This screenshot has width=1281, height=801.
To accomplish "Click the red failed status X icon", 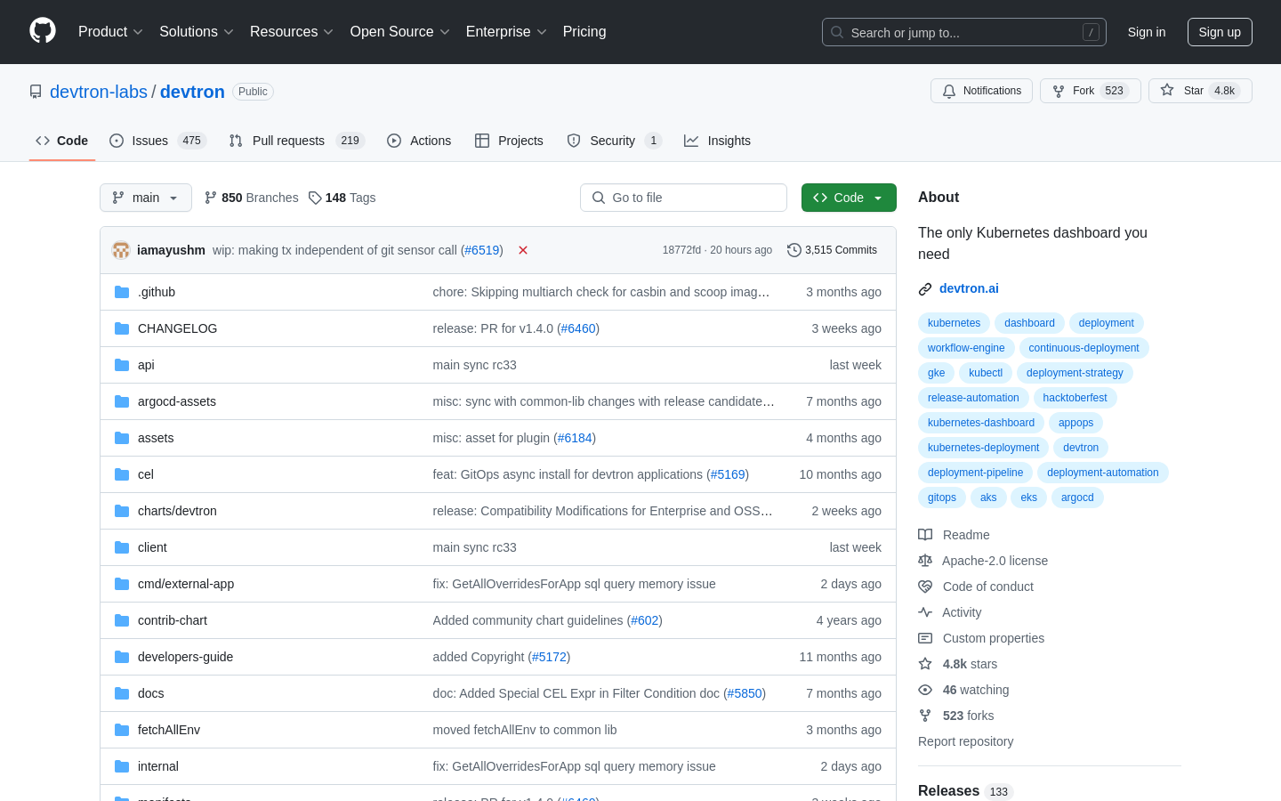I will (x=523, y=250).
